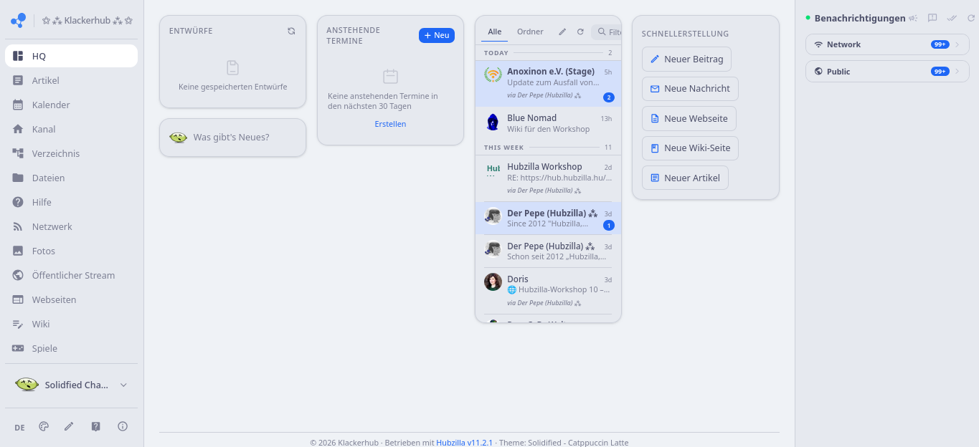The width and height of the screenshot is (979, 447).
Task: Click the Webseiten icon in sidebar
Action: click(x=18, y=299)
